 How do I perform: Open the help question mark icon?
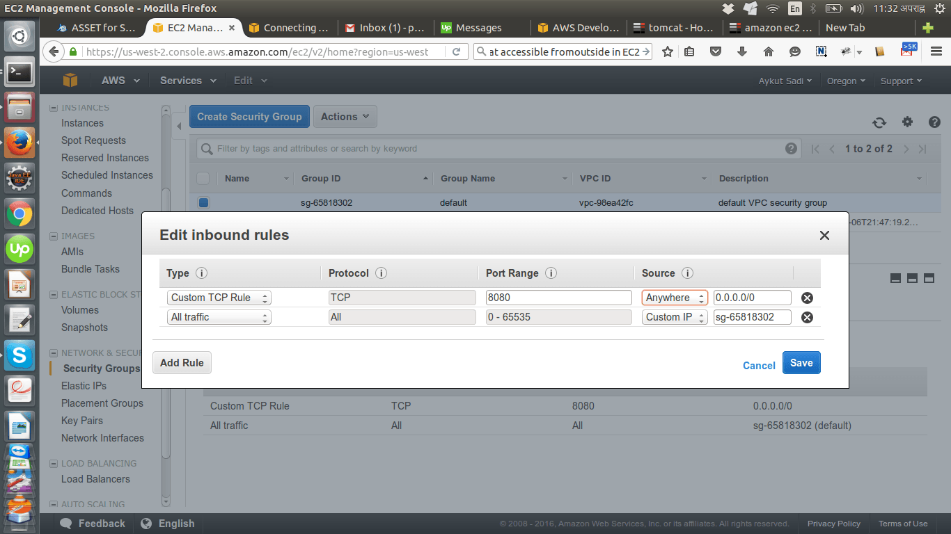pos(934,122)
